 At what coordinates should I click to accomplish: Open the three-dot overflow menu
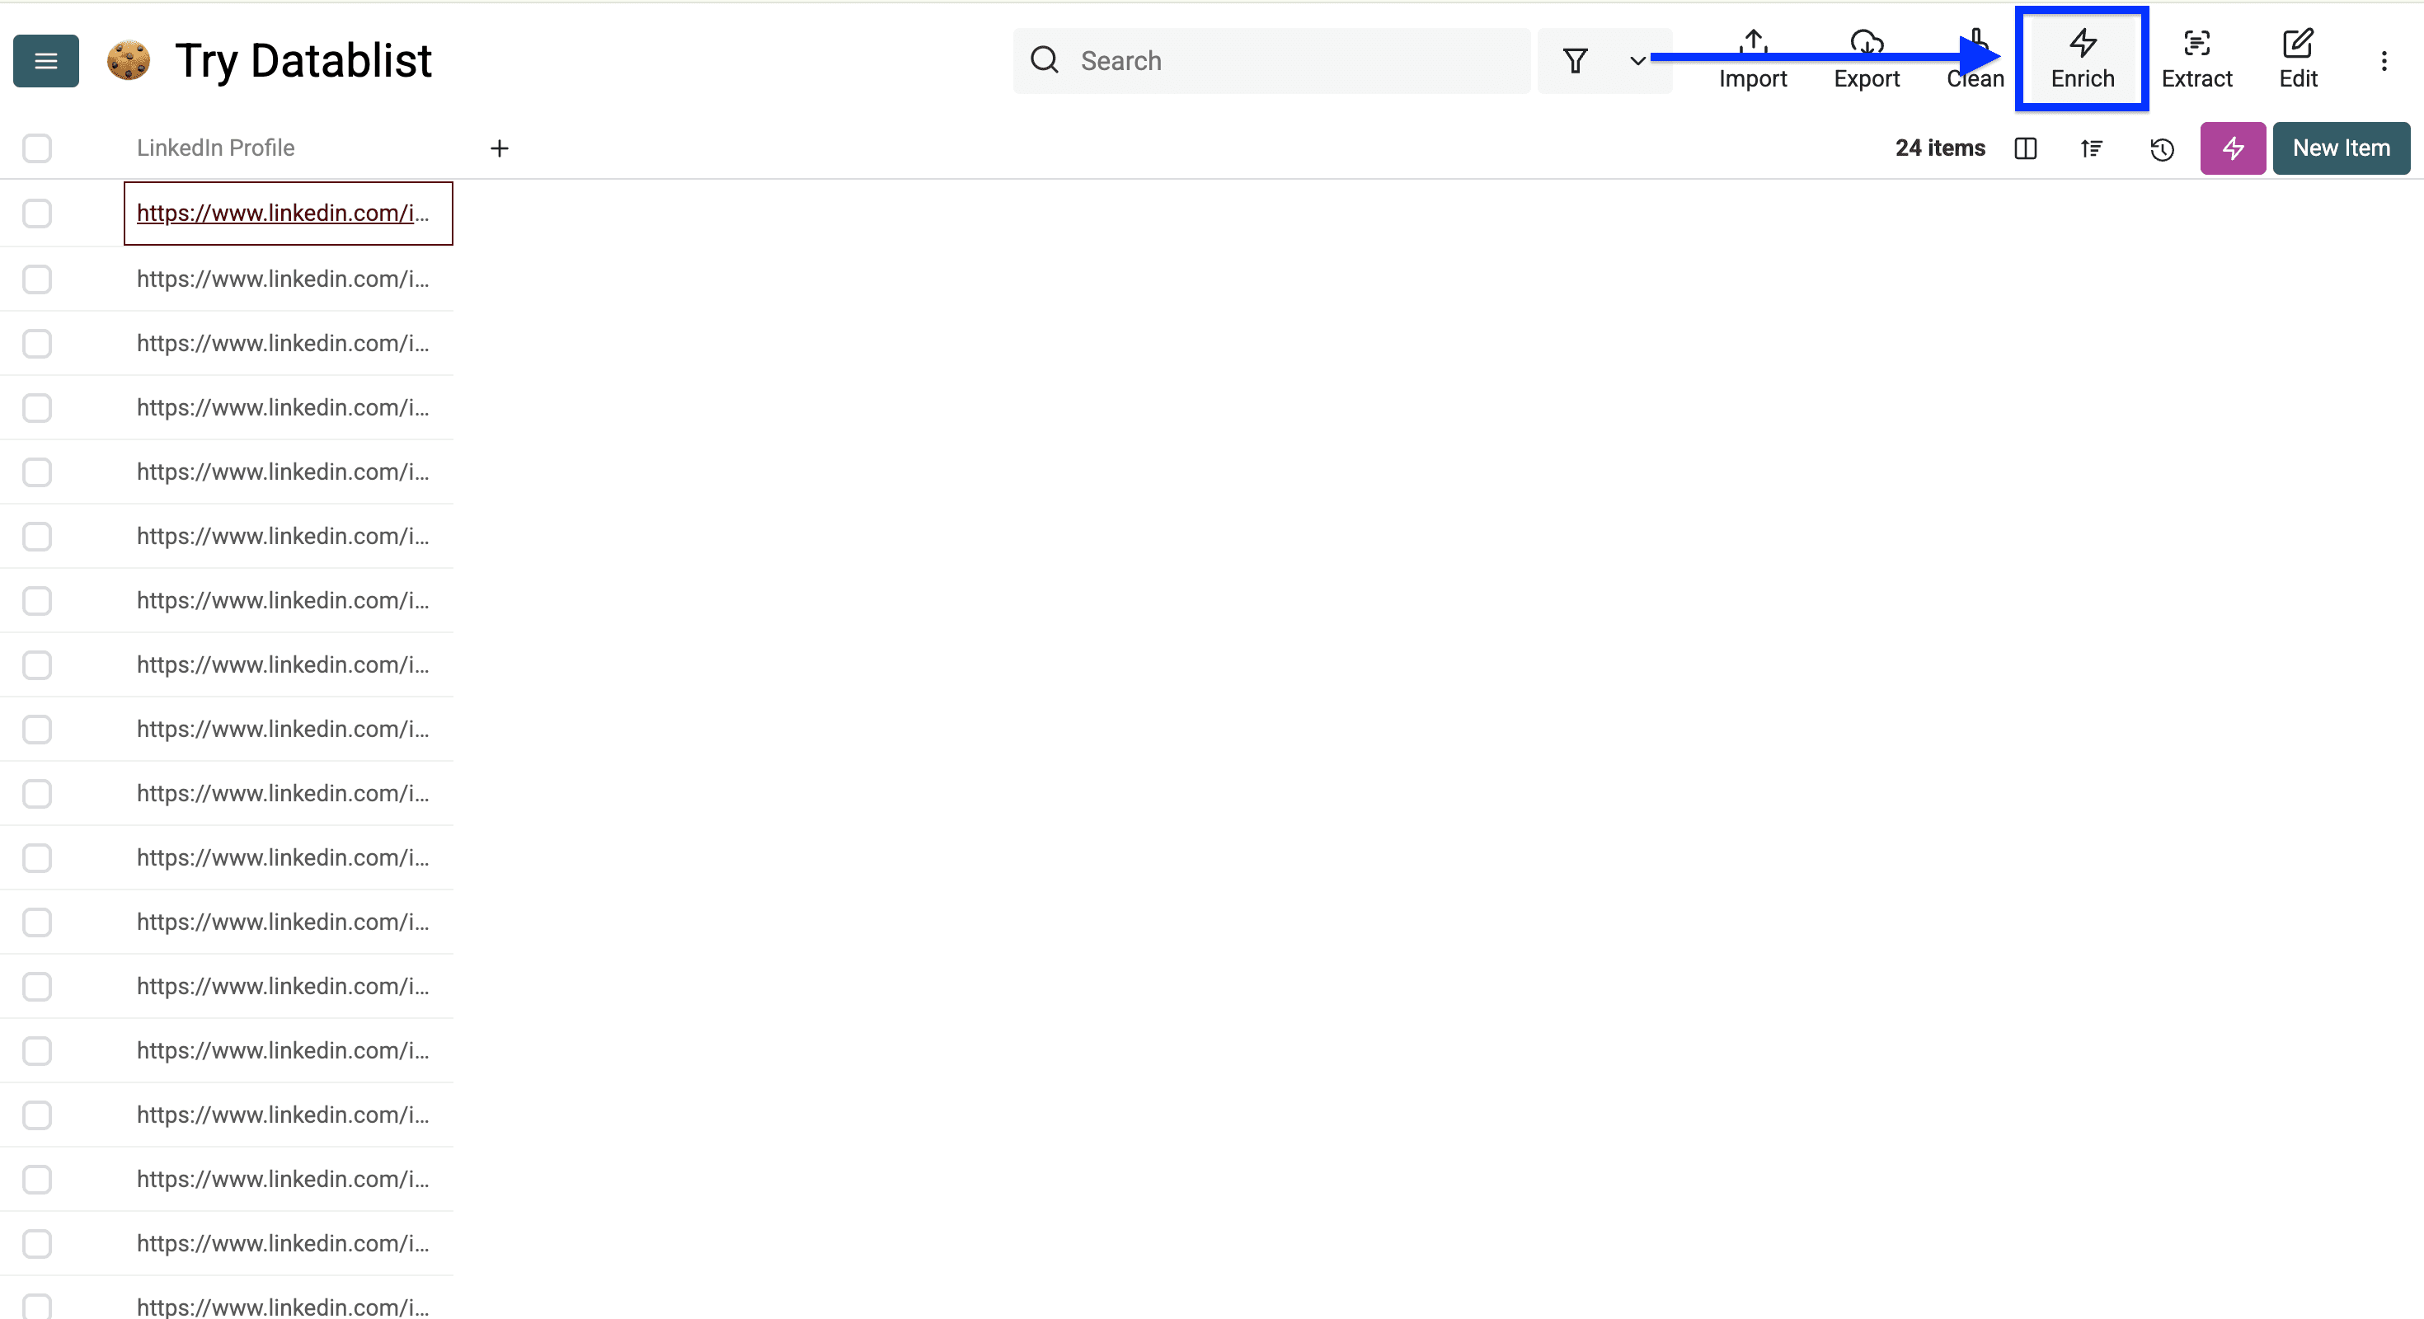[2385, 60]
